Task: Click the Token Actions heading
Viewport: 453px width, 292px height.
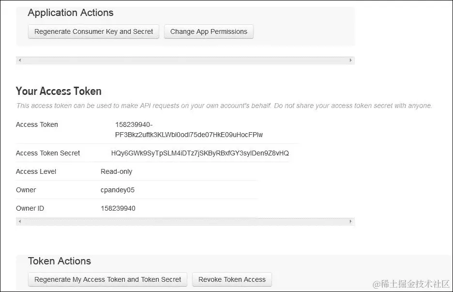Action: (60, 261)
